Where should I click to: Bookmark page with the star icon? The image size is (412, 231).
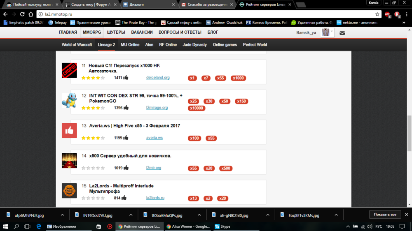(377, 14)
